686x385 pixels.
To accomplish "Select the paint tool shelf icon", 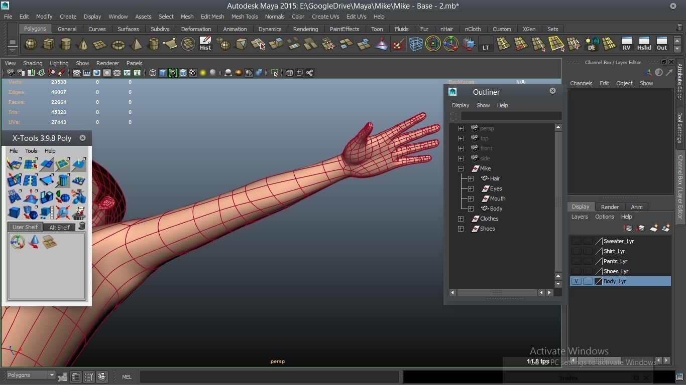I will click(x=398, y=44).
